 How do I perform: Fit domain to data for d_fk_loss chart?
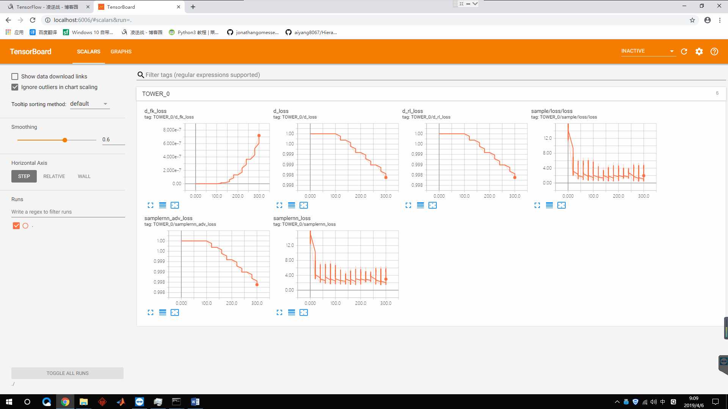coord(175,205)
